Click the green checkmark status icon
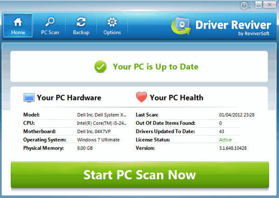The width and height of the screenshot is (279, 198). coord(100,66)
